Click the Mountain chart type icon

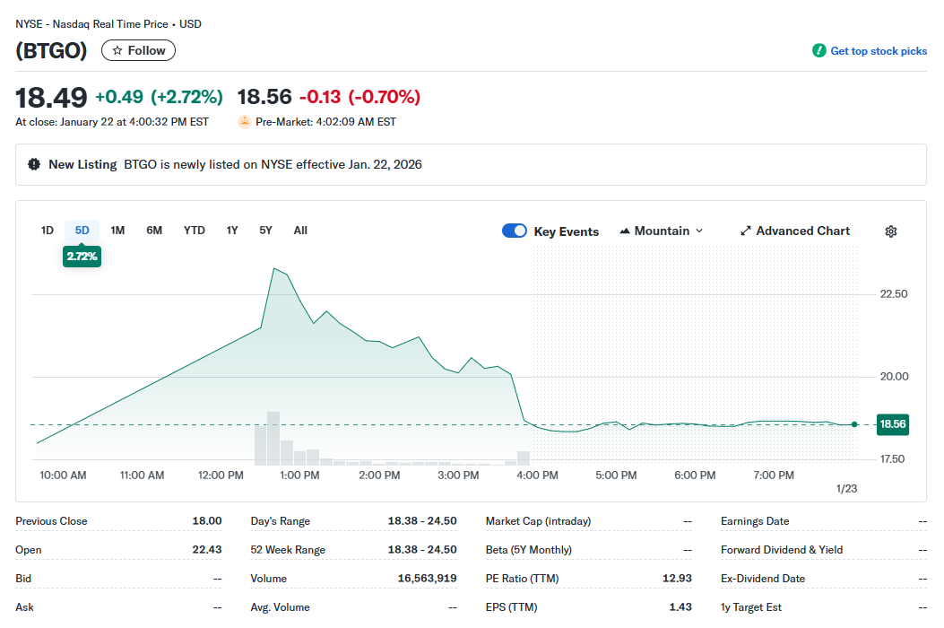pos(625,231)
